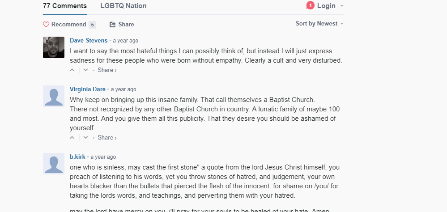Click the Recommend heart icon

coord(46,25)
